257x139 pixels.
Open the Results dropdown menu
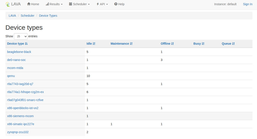pos(54,4)
